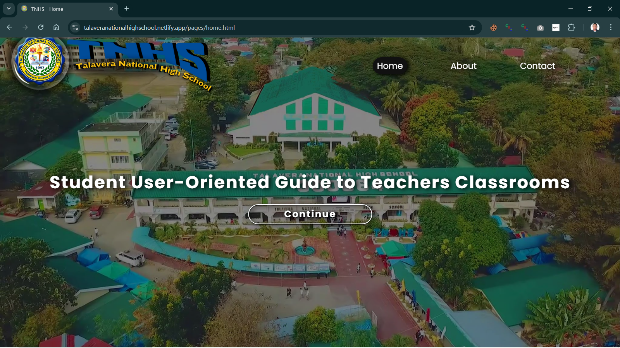Click the Student User-Oriented Guide heading

[x=310, y=183]
